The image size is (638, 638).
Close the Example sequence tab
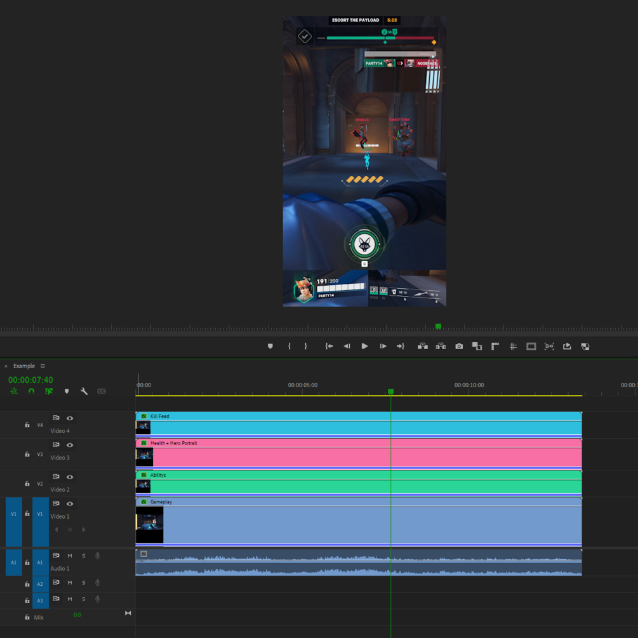pyautogui.click(x=6, y=366)
